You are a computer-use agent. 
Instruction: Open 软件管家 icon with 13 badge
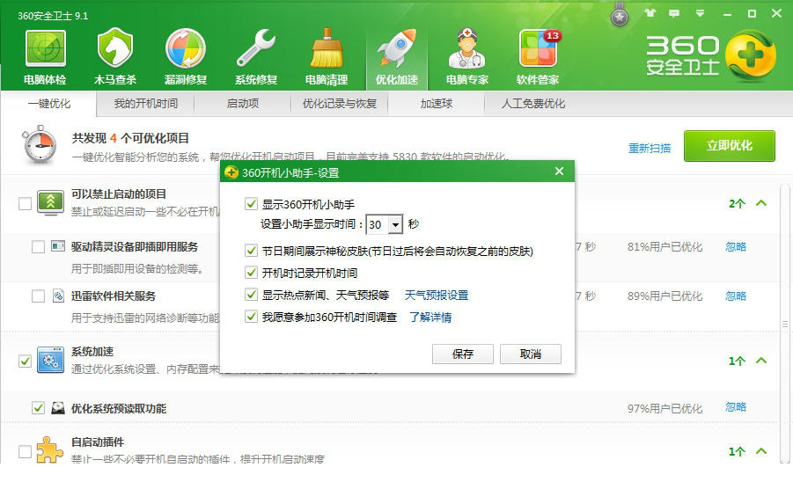pos(538,48)
